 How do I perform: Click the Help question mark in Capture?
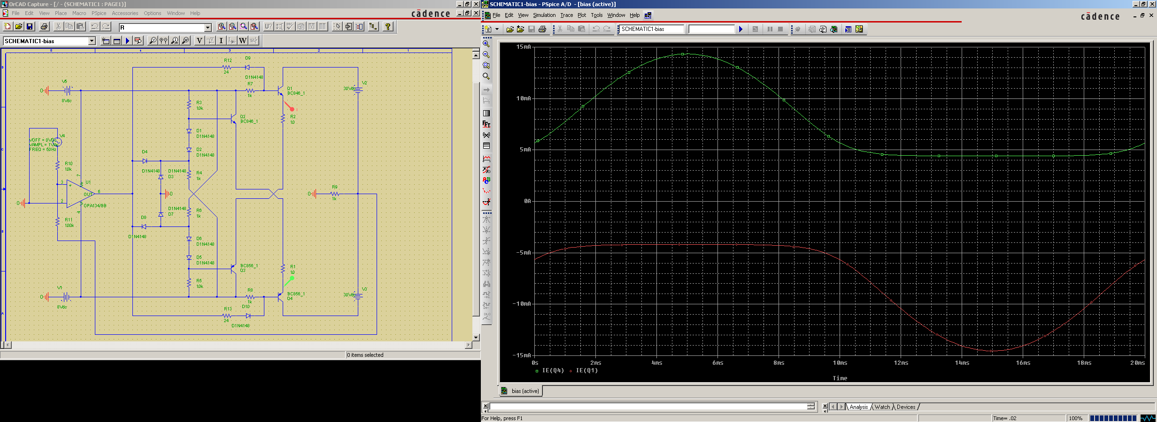coord(388,27)
